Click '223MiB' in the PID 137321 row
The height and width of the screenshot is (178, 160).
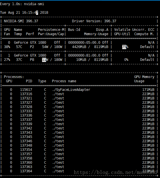click(148, 98)
